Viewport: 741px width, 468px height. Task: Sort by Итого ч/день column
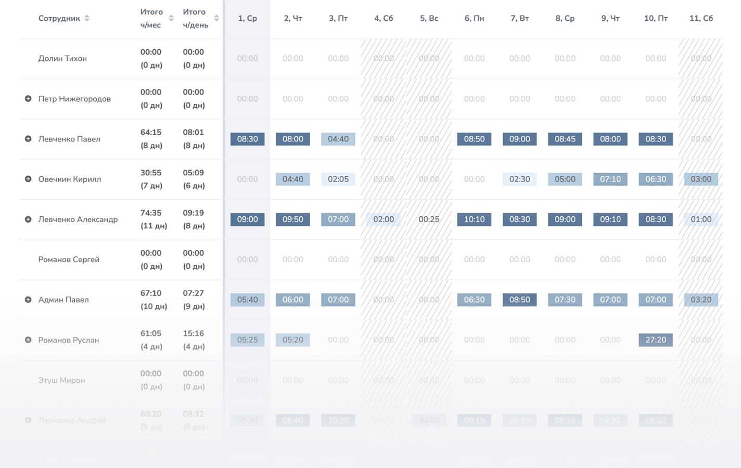(x=216, y=18)
